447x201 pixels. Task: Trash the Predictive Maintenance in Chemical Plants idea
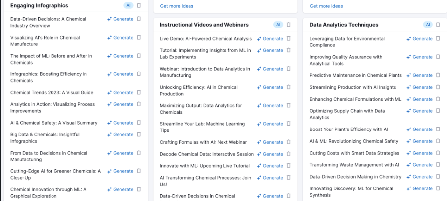coord(438,75)
